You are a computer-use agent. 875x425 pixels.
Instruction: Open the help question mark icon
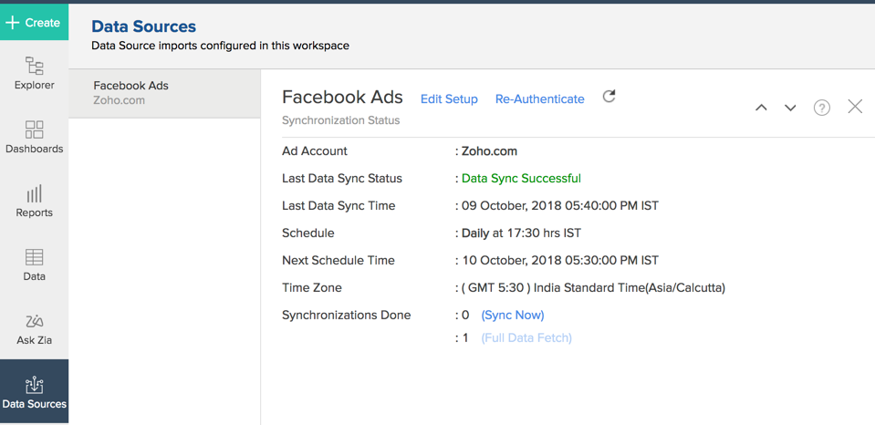pos(821,108)
